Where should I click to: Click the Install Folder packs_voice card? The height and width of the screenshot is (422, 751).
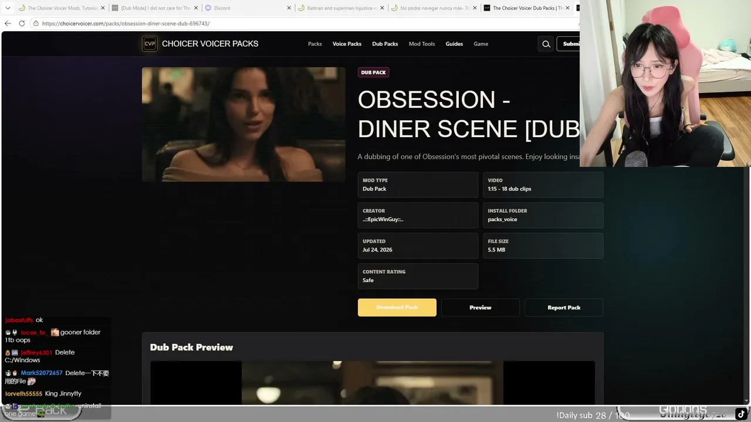pos(543,215)
